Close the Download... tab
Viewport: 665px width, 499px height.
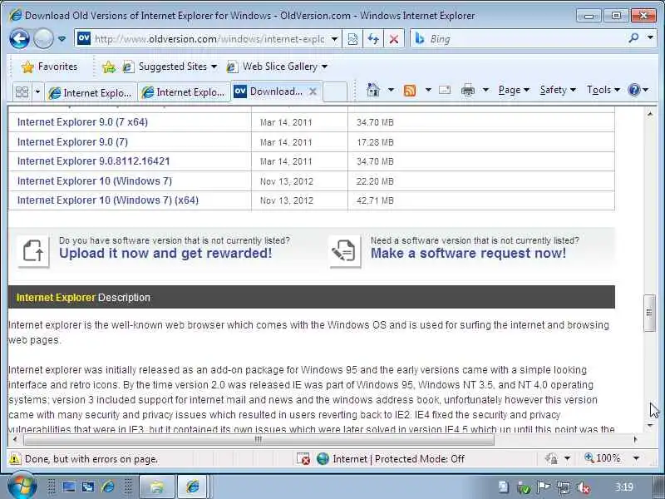[313, 91]
